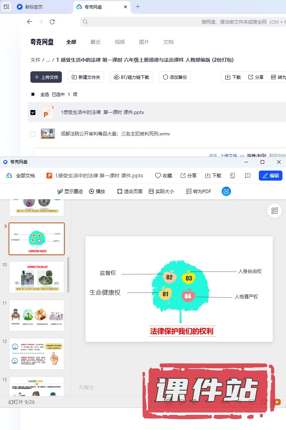This screenshot has width=286, height=430.
Task: Click the 上传文件 button
Action: click(x=46, y=77)
